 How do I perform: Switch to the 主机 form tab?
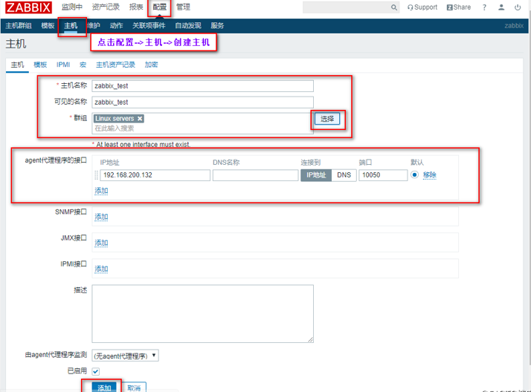(17, 65)
